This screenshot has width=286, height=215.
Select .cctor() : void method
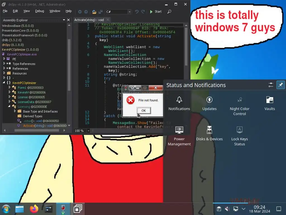coord(41,121)
